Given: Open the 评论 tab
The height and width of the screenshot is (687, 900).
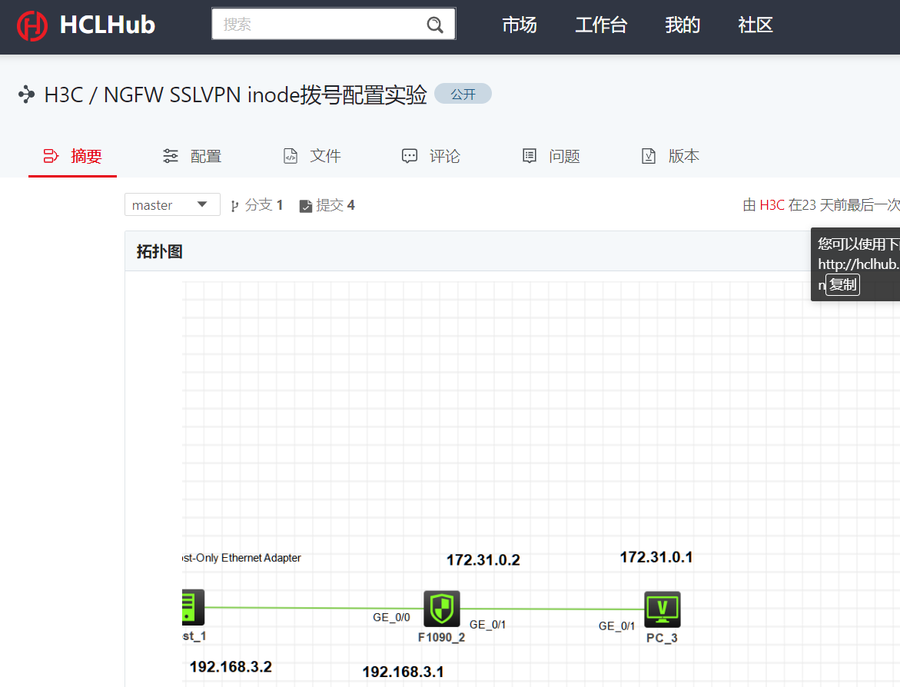Looking at the screenshot, I should point(431,156).
